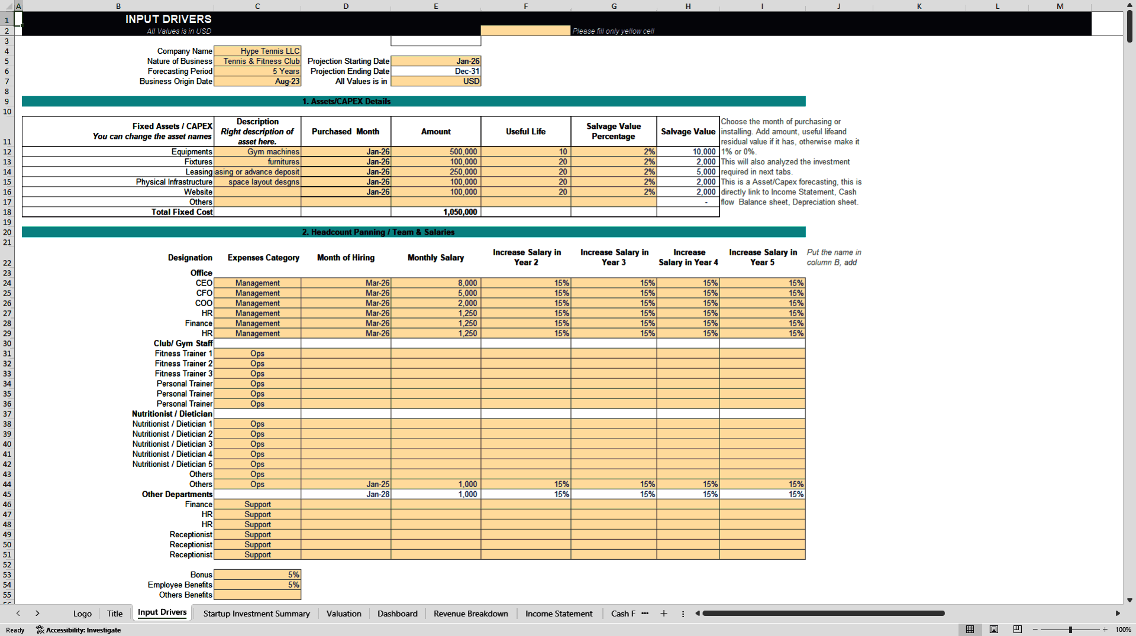This screenshot has width=1136, height=636.
Task: Switch to the Dashboard sheet tab
Action: pyautogui.click(x=398, y=614)
